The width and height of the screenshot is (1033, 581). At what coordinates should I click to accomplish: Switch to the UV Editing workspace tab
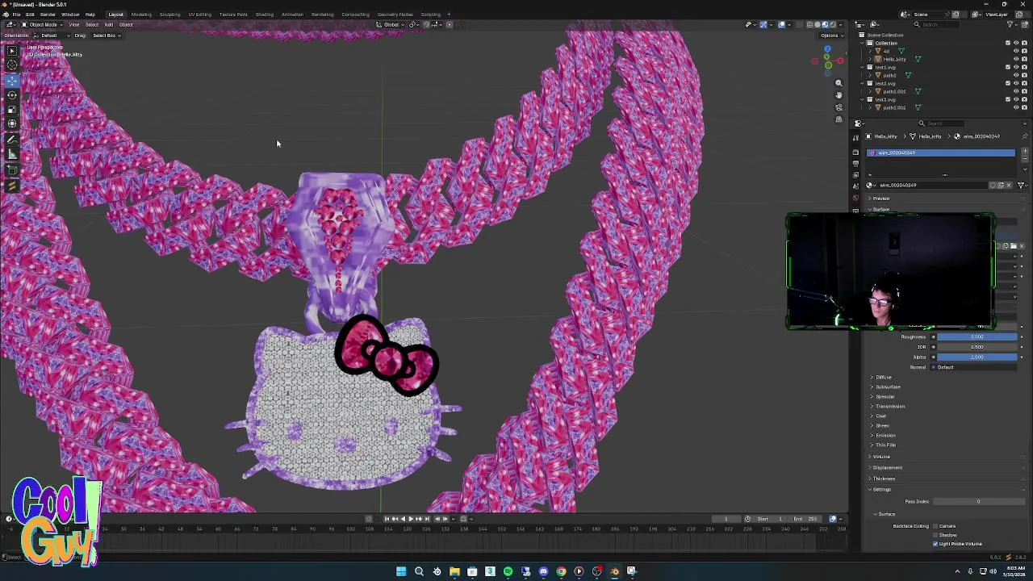coord(199,15)
